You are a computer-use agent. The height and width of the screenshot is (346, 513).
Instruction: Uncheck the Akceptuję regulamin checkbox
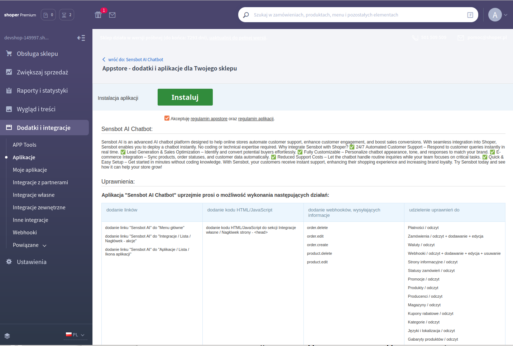point(167,118)
